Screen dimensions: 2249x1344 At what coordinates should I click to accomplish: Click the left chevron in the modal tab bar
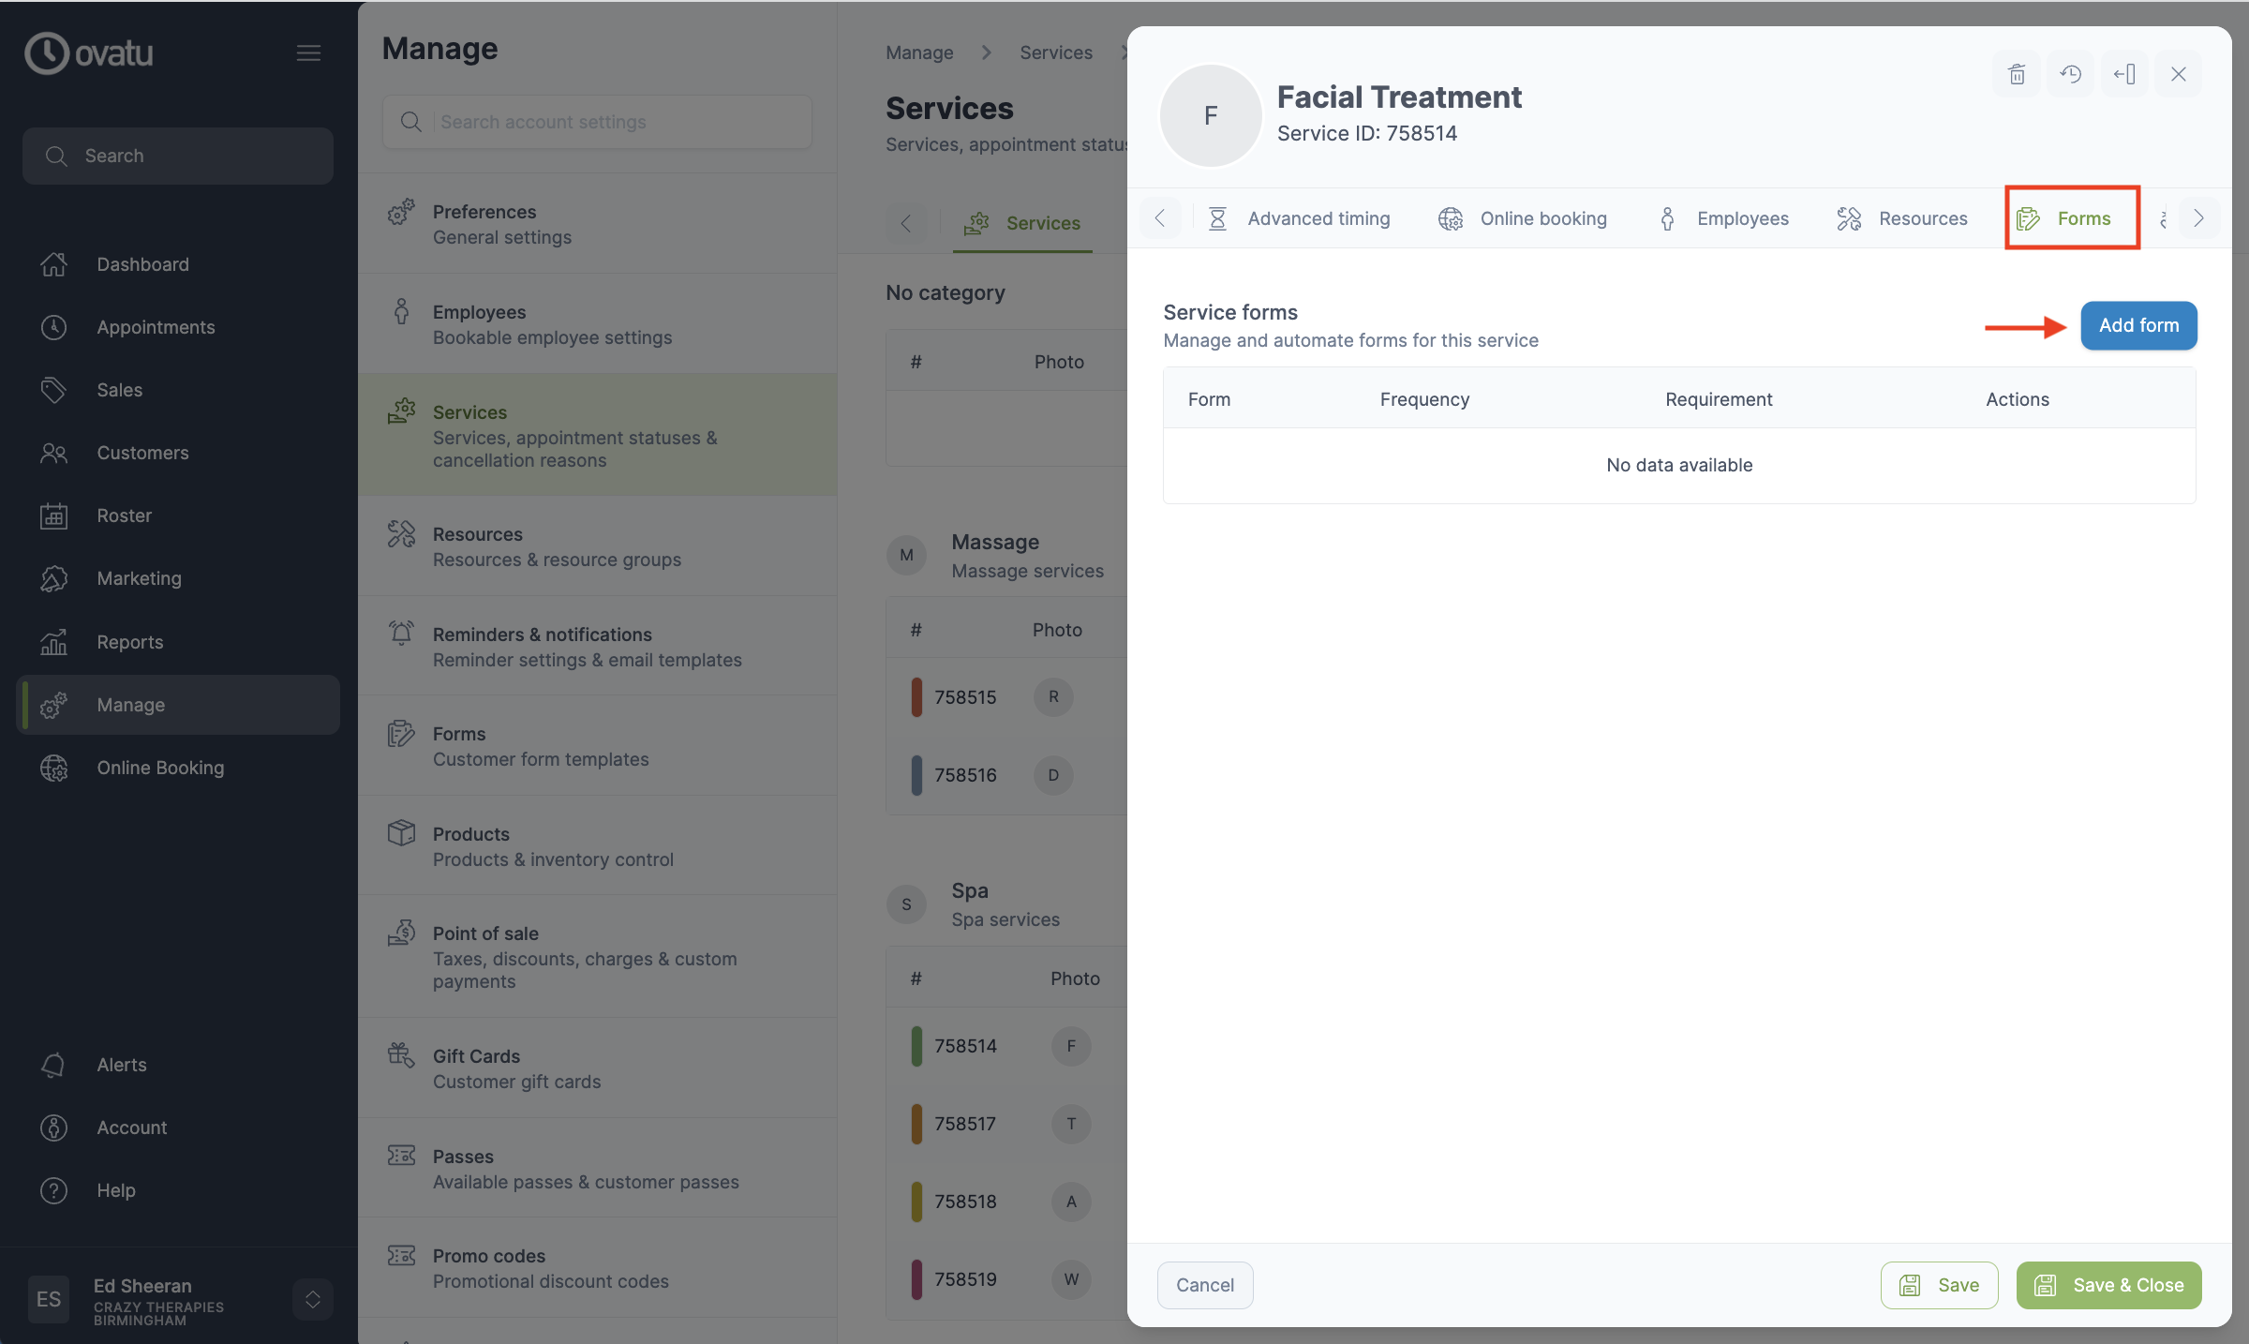coord(1160,217)
